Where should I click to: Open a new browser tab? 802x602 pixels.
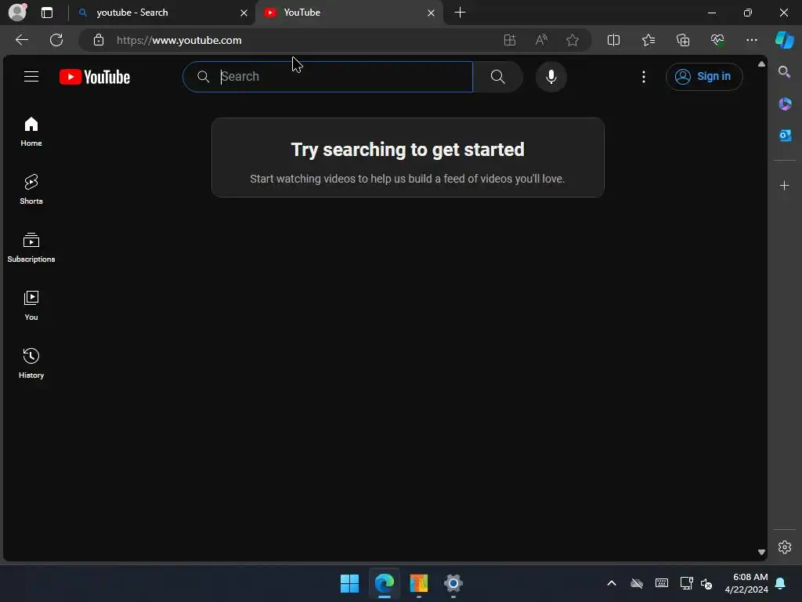tap(460, 13)
